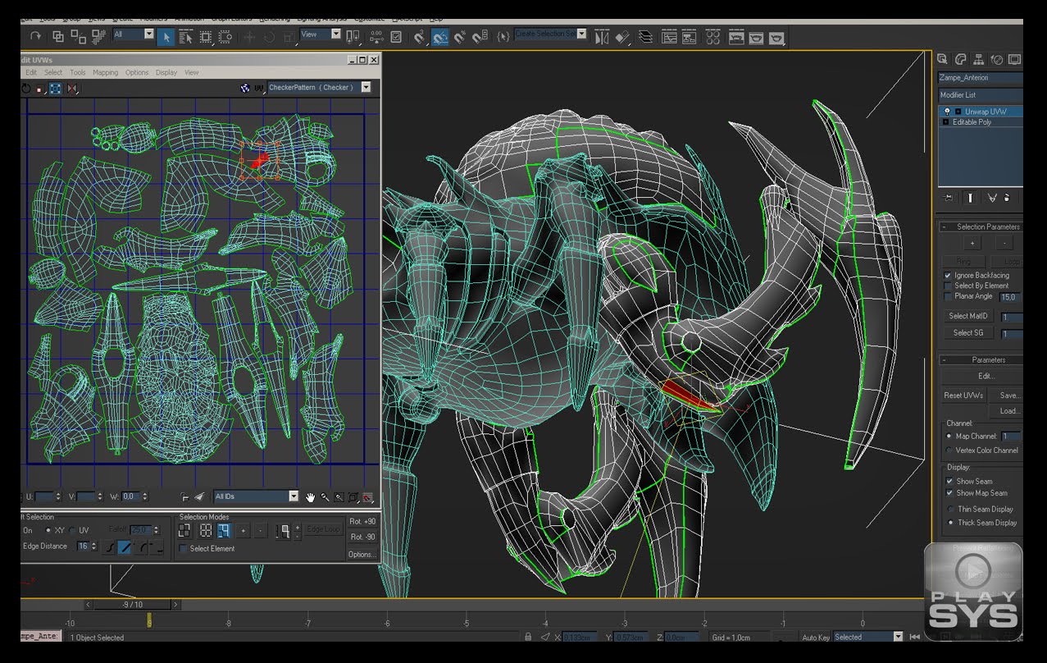
Task: Select Face sub-object selection mode
Action: (x=224, y=531)
